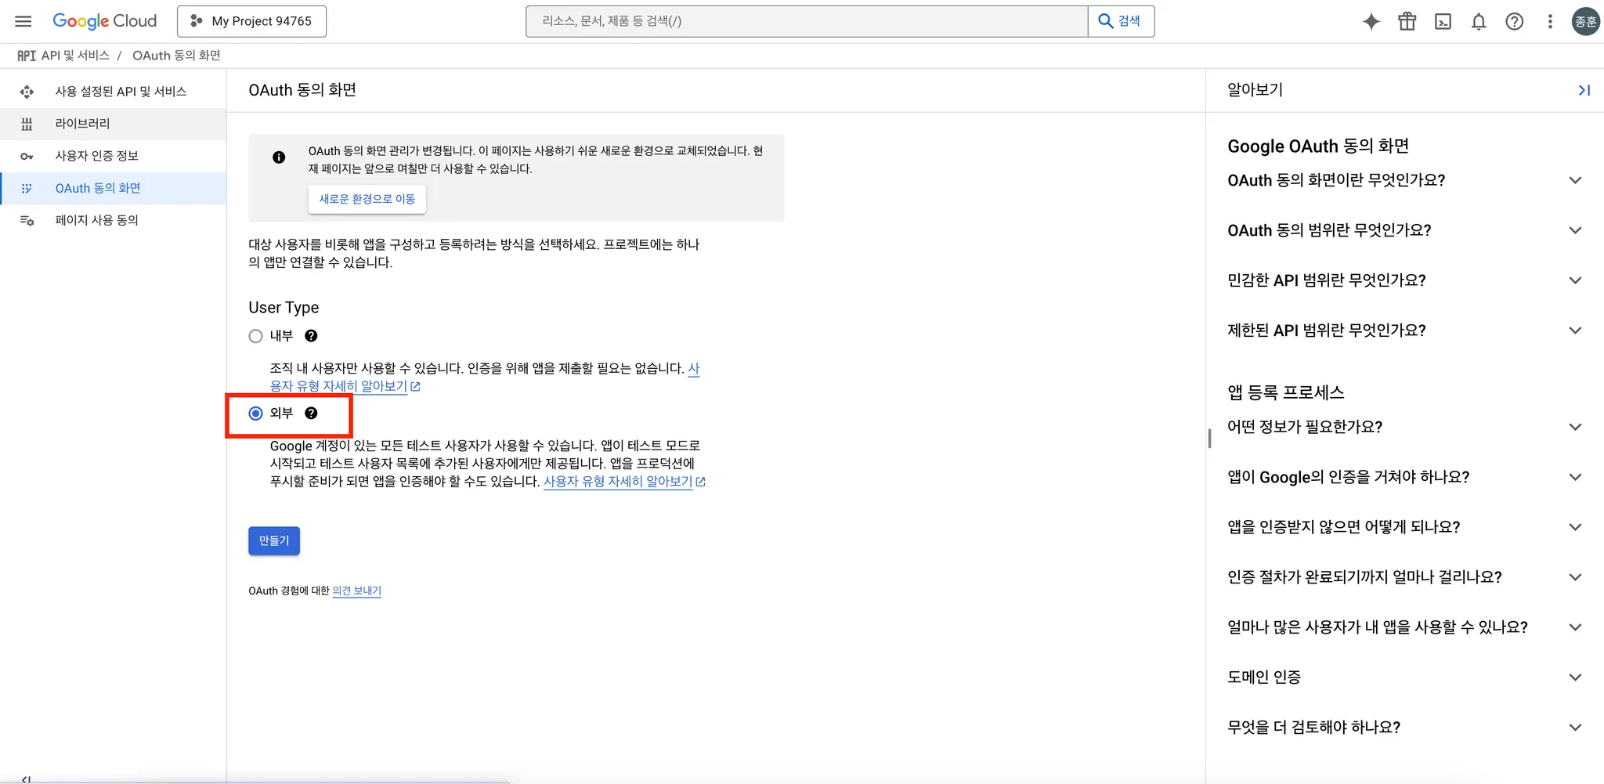The width and height of the screenshot is (1604, 784).
Task: Collapse the 알아보기 help panel
Action: click(1584, 90)
